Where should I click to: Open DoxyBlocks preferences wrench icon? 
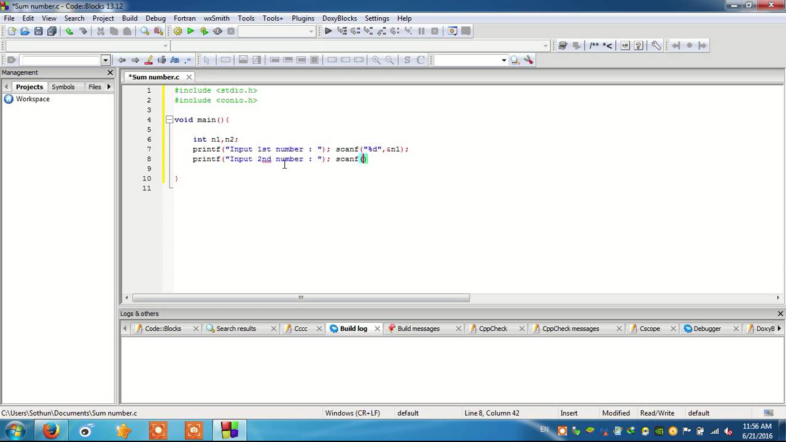click(x=656, y=45)
